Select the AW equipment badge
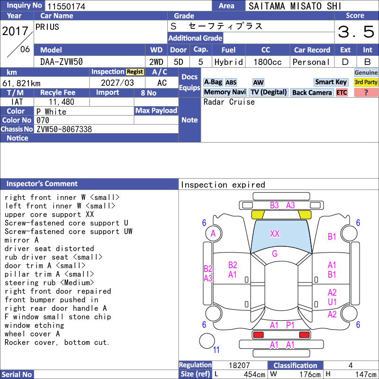 (x=258, y=82)
